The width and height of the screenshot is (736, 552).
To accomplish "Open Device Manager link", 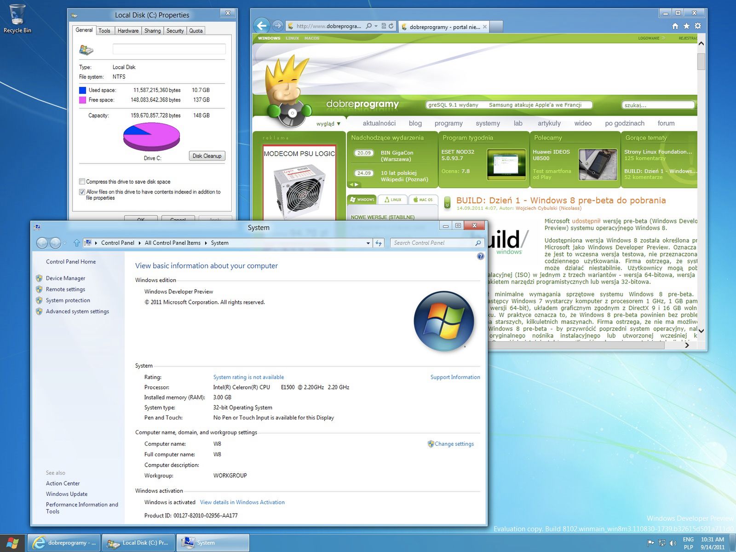I will point(65,278).
